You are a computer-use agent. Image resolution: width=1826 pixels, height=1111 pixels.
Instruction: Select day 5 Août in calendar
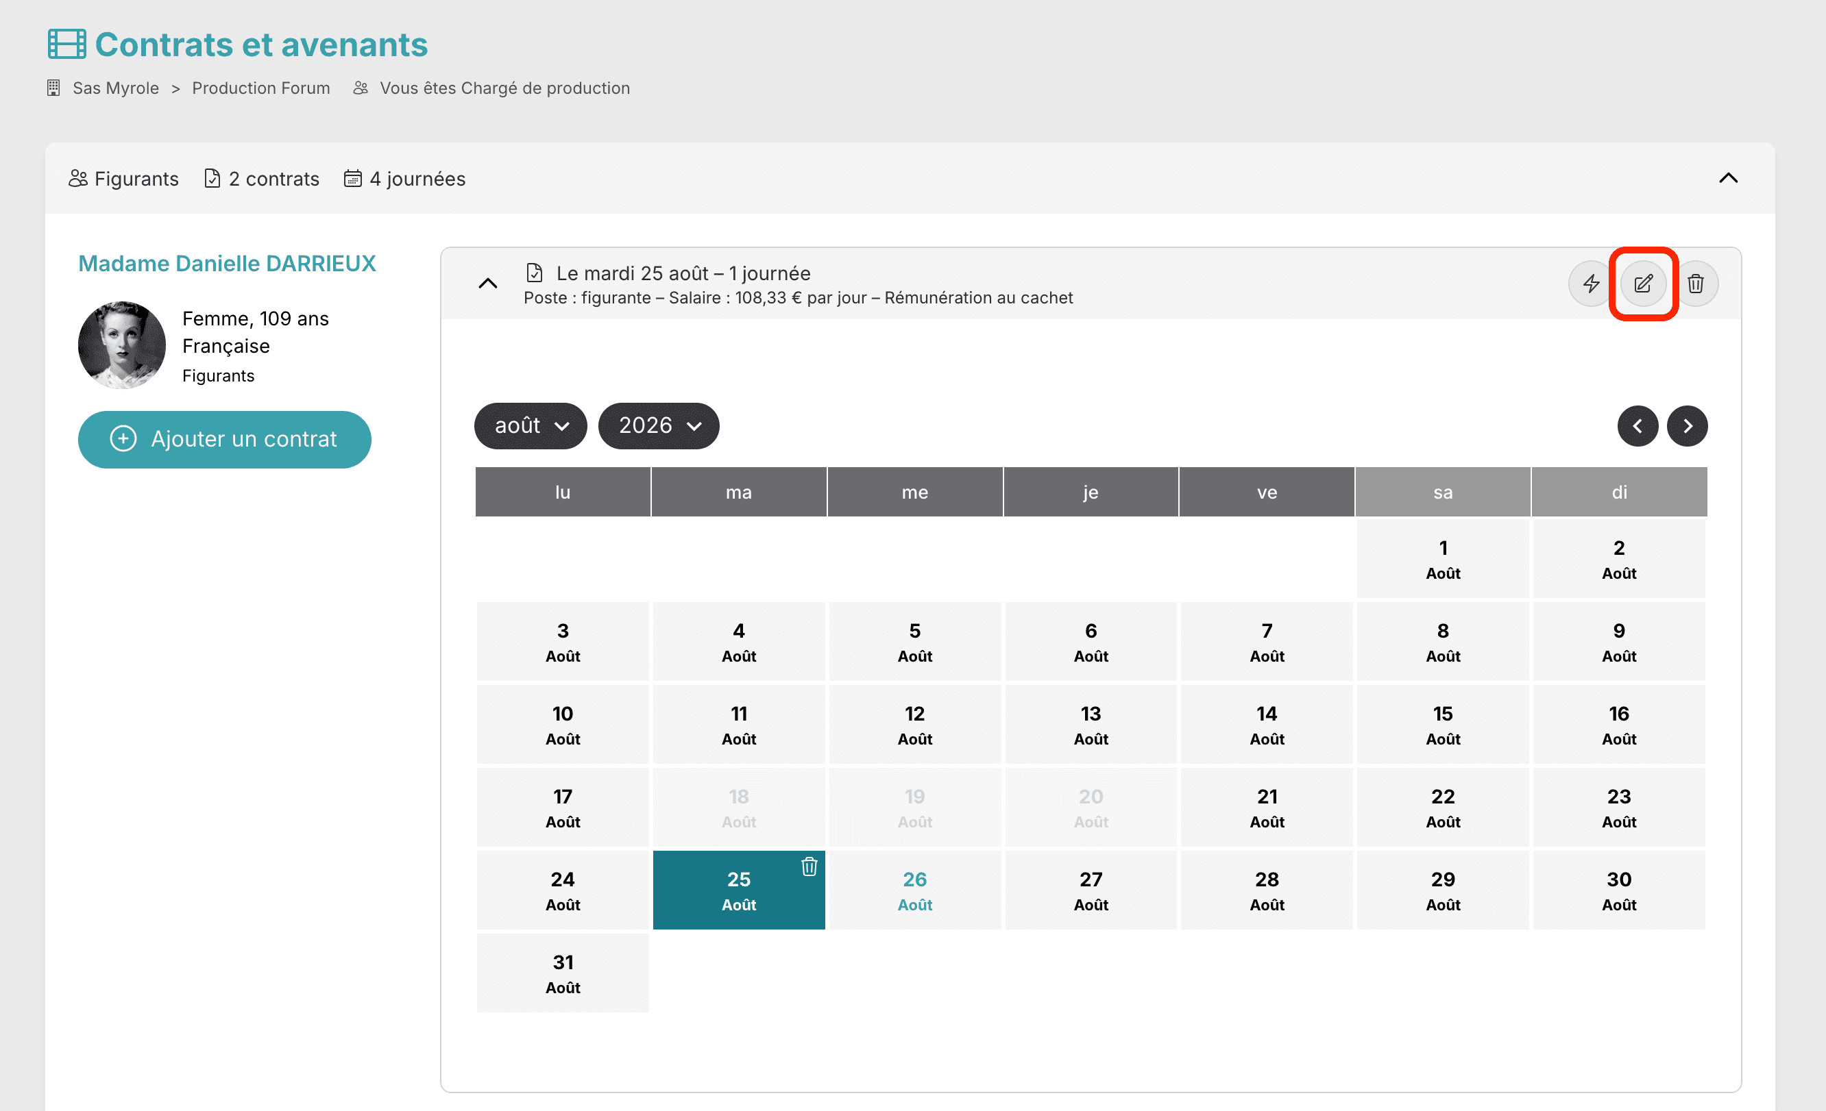(914, 640)
